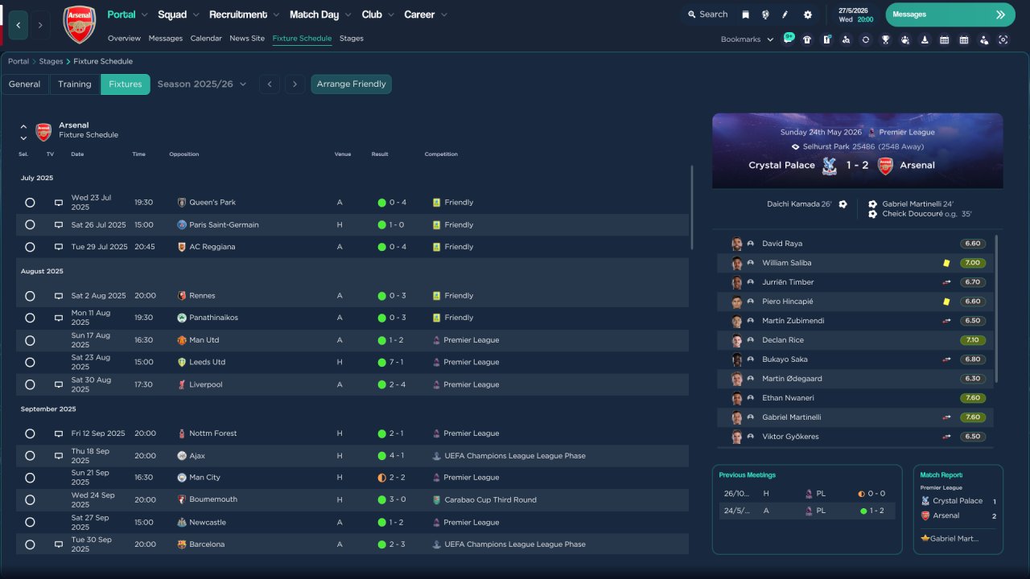The width and height of the screenshot is (1030, 579).
Task: Open the News Site sub-tab
Action: (247, 39)
